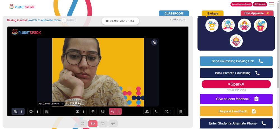The height and width of the screenshot is (129, 280).
Task: Click the red power button below video
Action: pyautogui.click(x=93, y=123)
